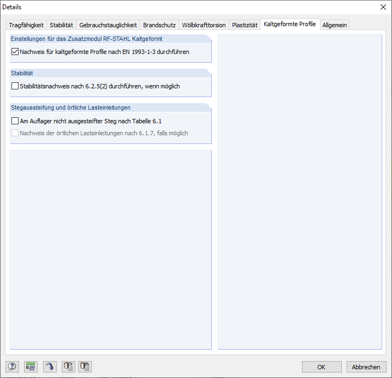Click the export settings icon
This screenshot has width=392, height=378.
(68, 367)
